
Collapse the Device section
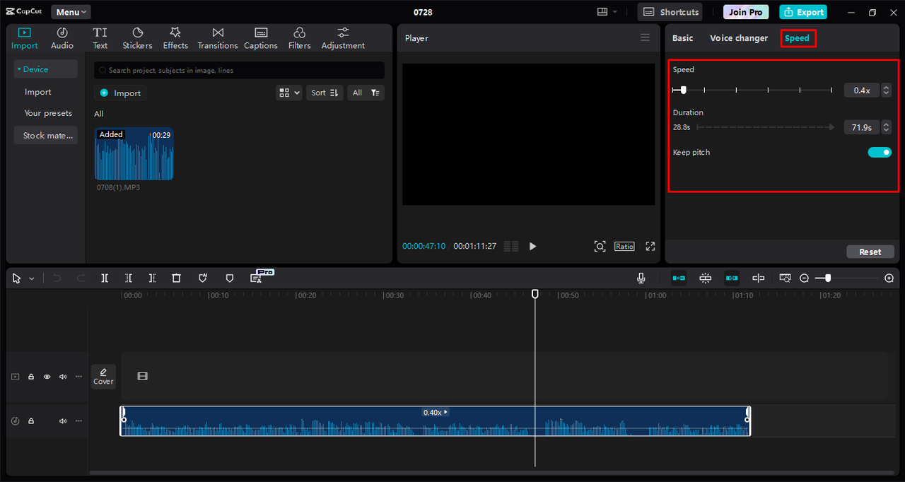46,69
